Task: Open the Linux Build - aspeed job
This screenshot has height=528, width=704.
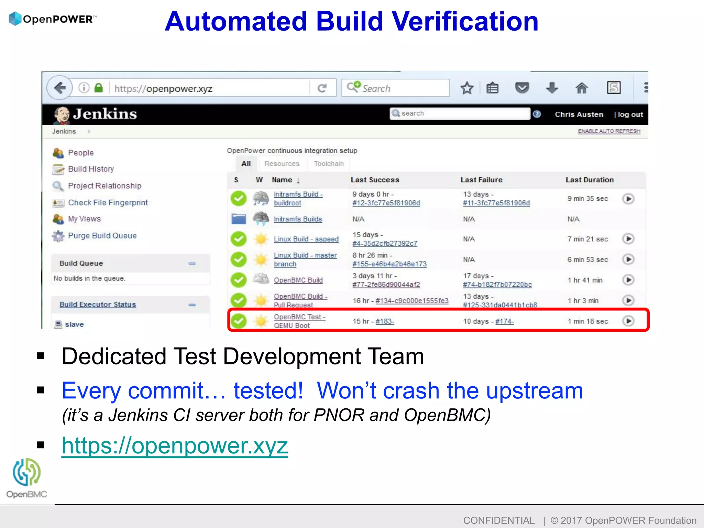Action: (x=306, y=239)
